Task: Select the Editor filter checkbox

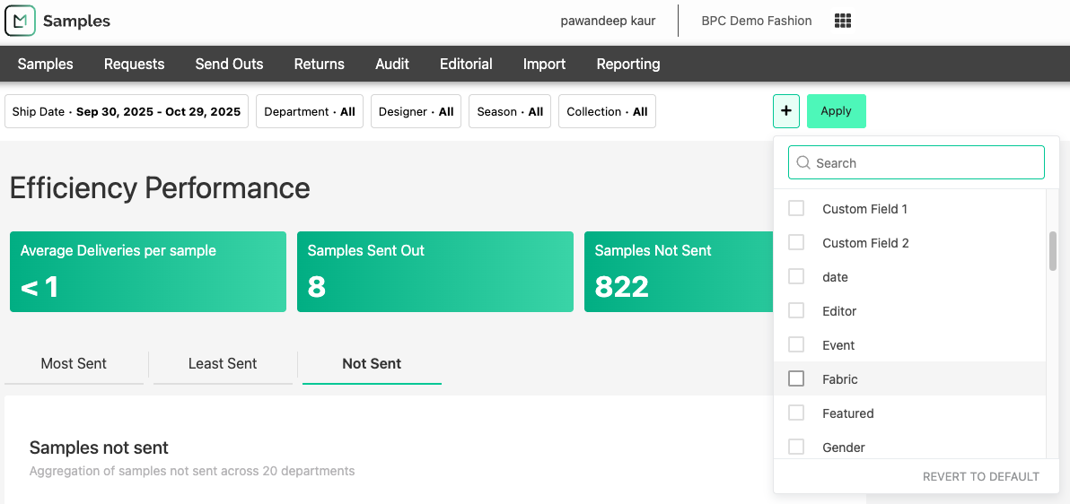Action: (796, 311)
